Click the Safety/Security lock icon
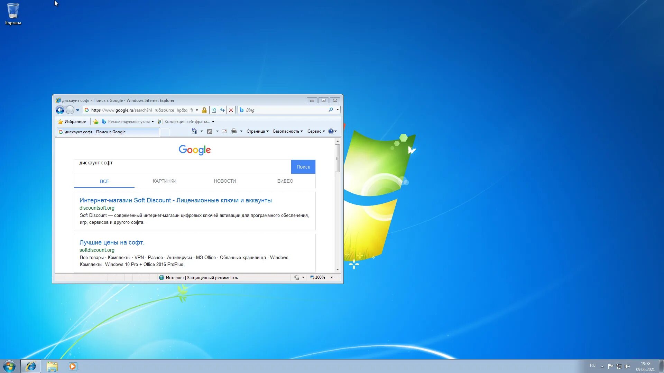664x373 pixels. click(204, 110)
